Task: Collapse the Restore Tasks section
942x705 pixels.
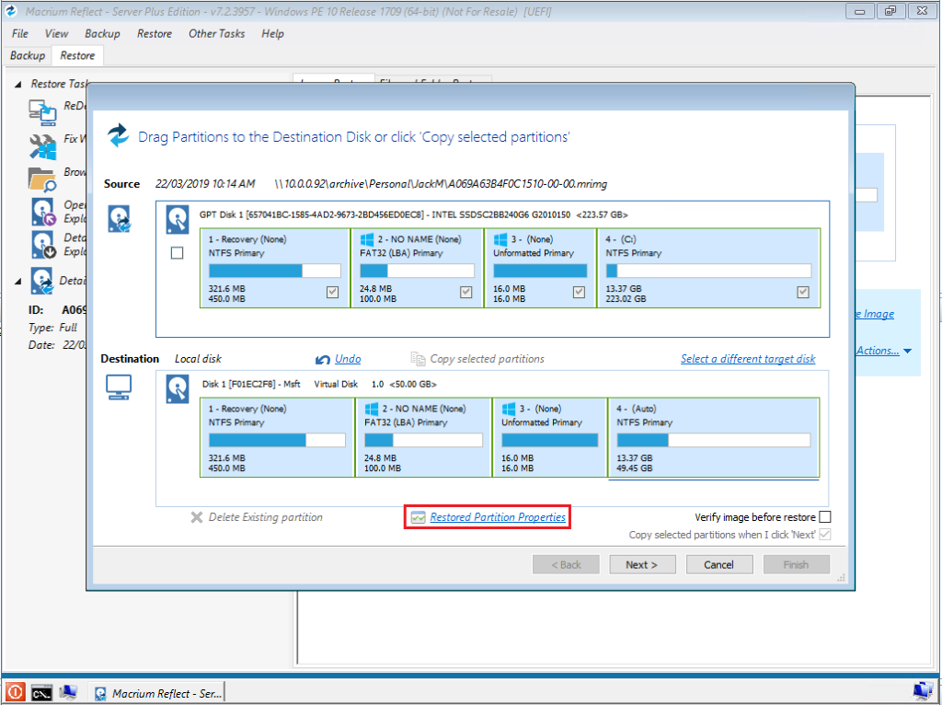Action: coord(18,84)
